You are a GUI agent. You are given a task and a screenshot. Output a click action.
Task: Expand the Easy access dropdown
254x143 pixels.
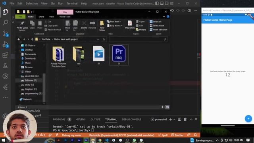pos(115,25)
